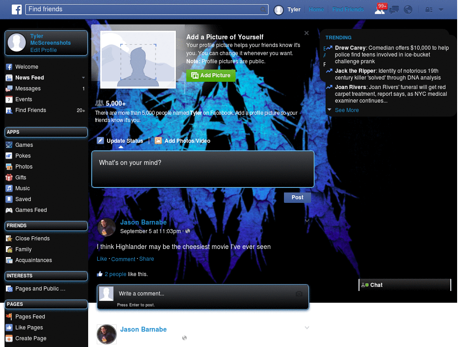
Task: Click the News Feed sidebar icon
Action: pos(9,78)
